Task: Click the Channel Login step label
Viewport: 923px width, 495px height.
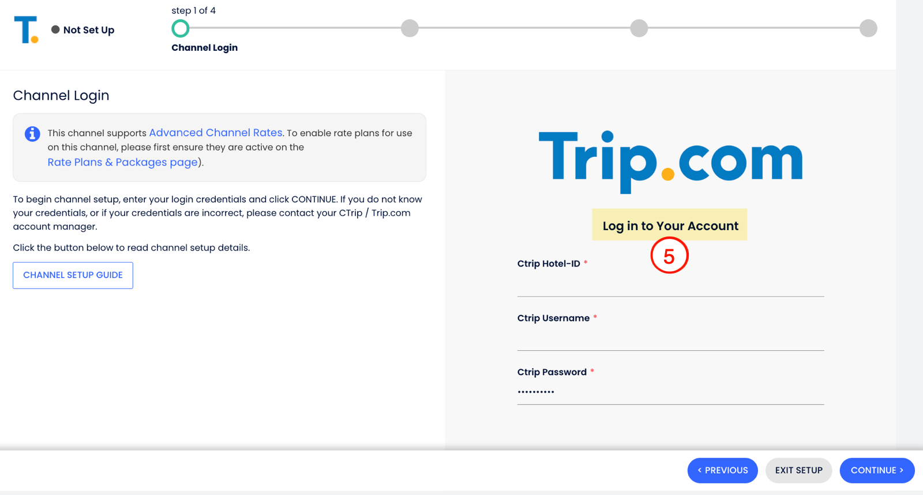Action: pyautogui.click(x=204, y=48)
